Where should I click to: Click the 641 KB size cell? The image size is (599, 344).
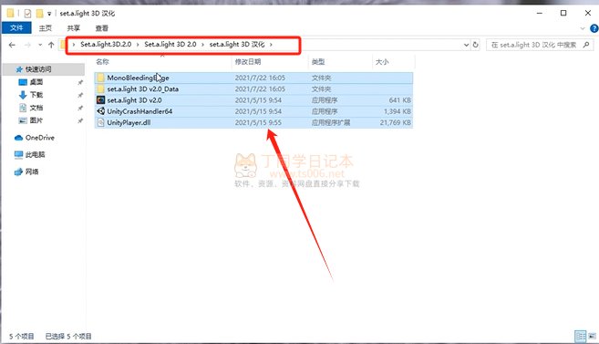[x=400, y=100]
